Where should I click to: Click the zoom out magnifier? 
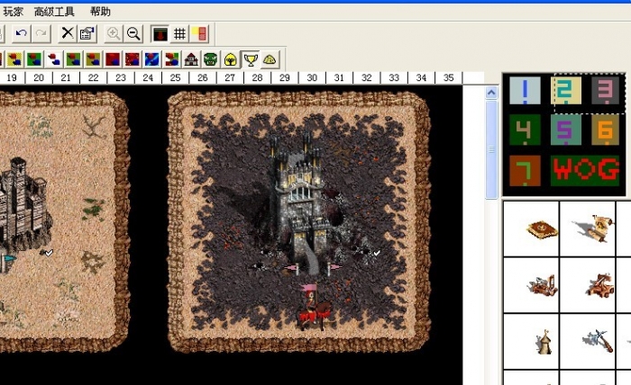133,33
